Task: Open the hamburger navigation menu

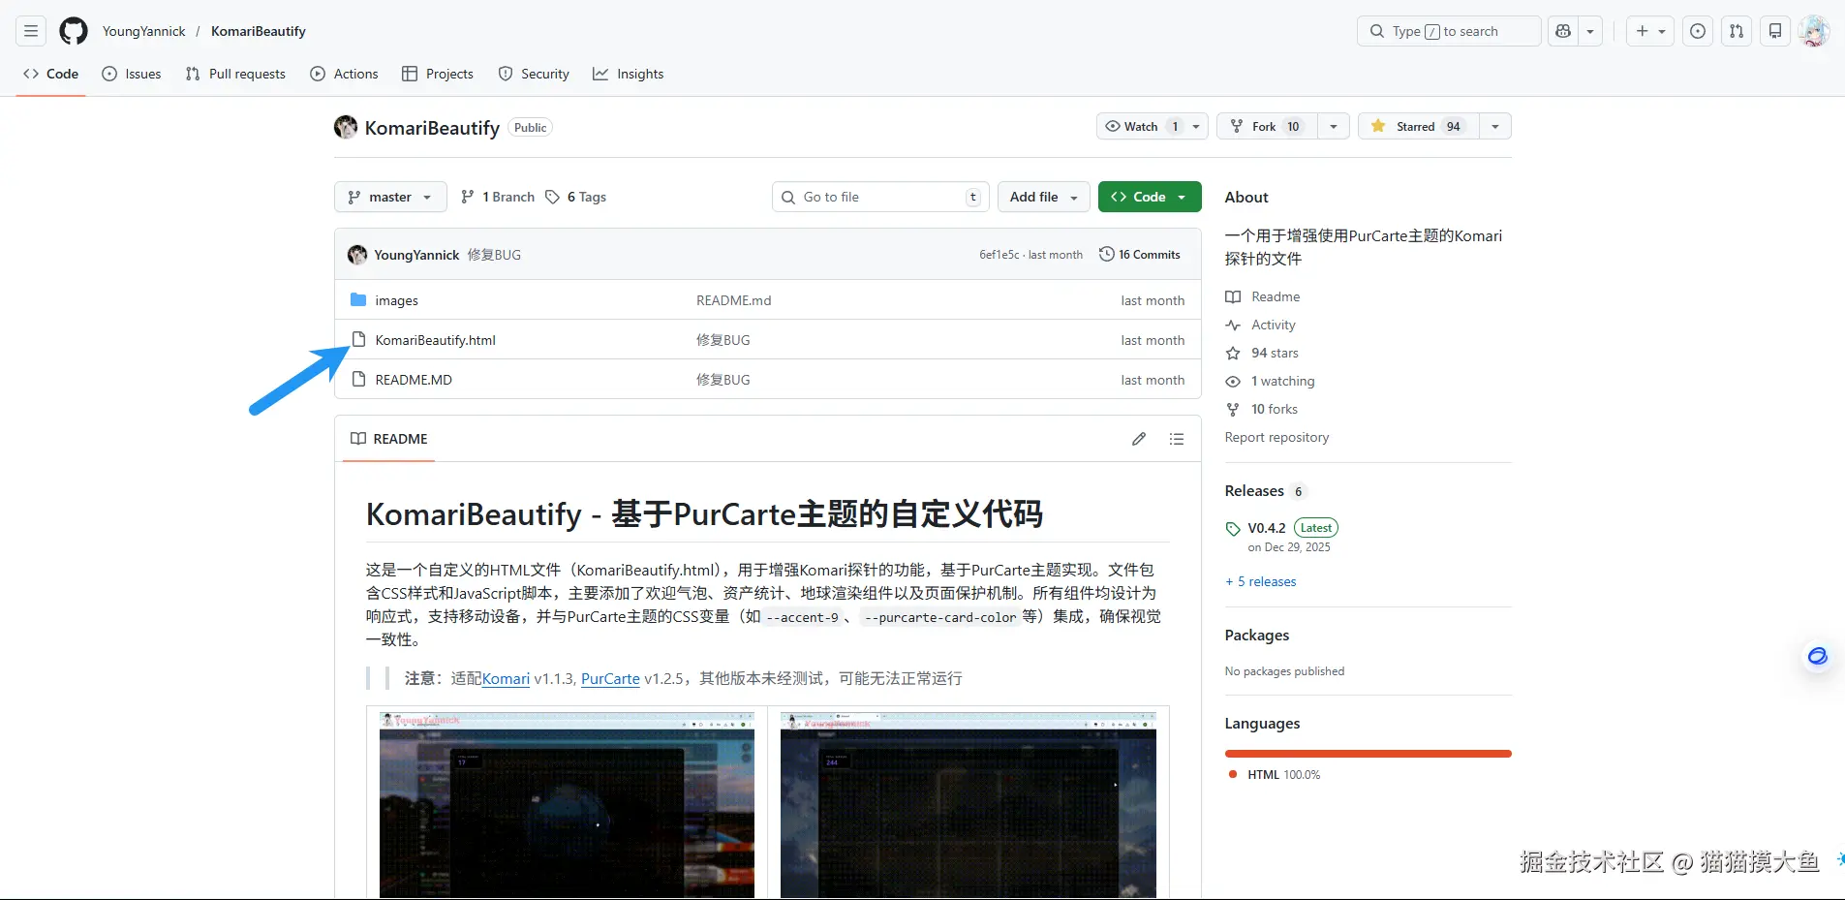Action: [31, 31]
